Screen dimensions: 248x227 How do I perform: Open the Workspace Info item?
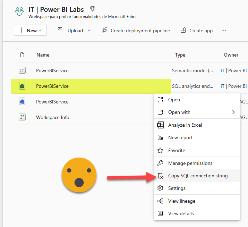click(x=53, y=117)
